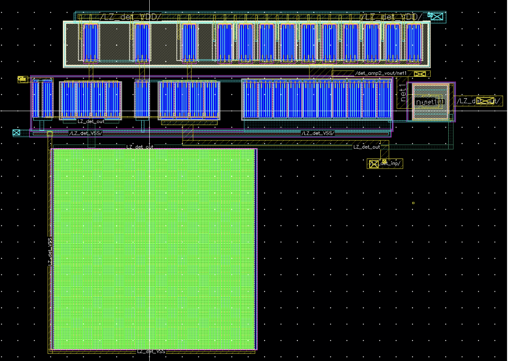The height and width of the screenshot is (361, 508).
Task: Select the tiny stray yellow square in the empty area
Action: [414, 203]
